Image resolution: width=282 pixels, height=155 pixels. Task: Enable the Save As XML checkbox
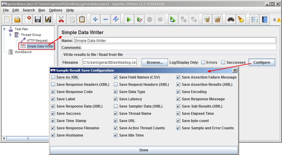point(53,77)
